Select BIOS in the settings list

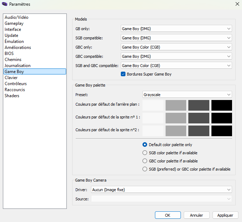point(9,54)
